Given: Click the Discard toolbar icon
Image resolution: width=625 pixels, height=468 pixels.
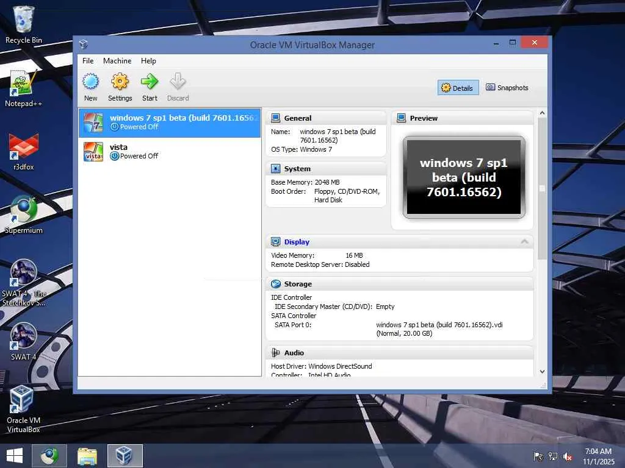Looking at the screenshot, I should 178,82.
